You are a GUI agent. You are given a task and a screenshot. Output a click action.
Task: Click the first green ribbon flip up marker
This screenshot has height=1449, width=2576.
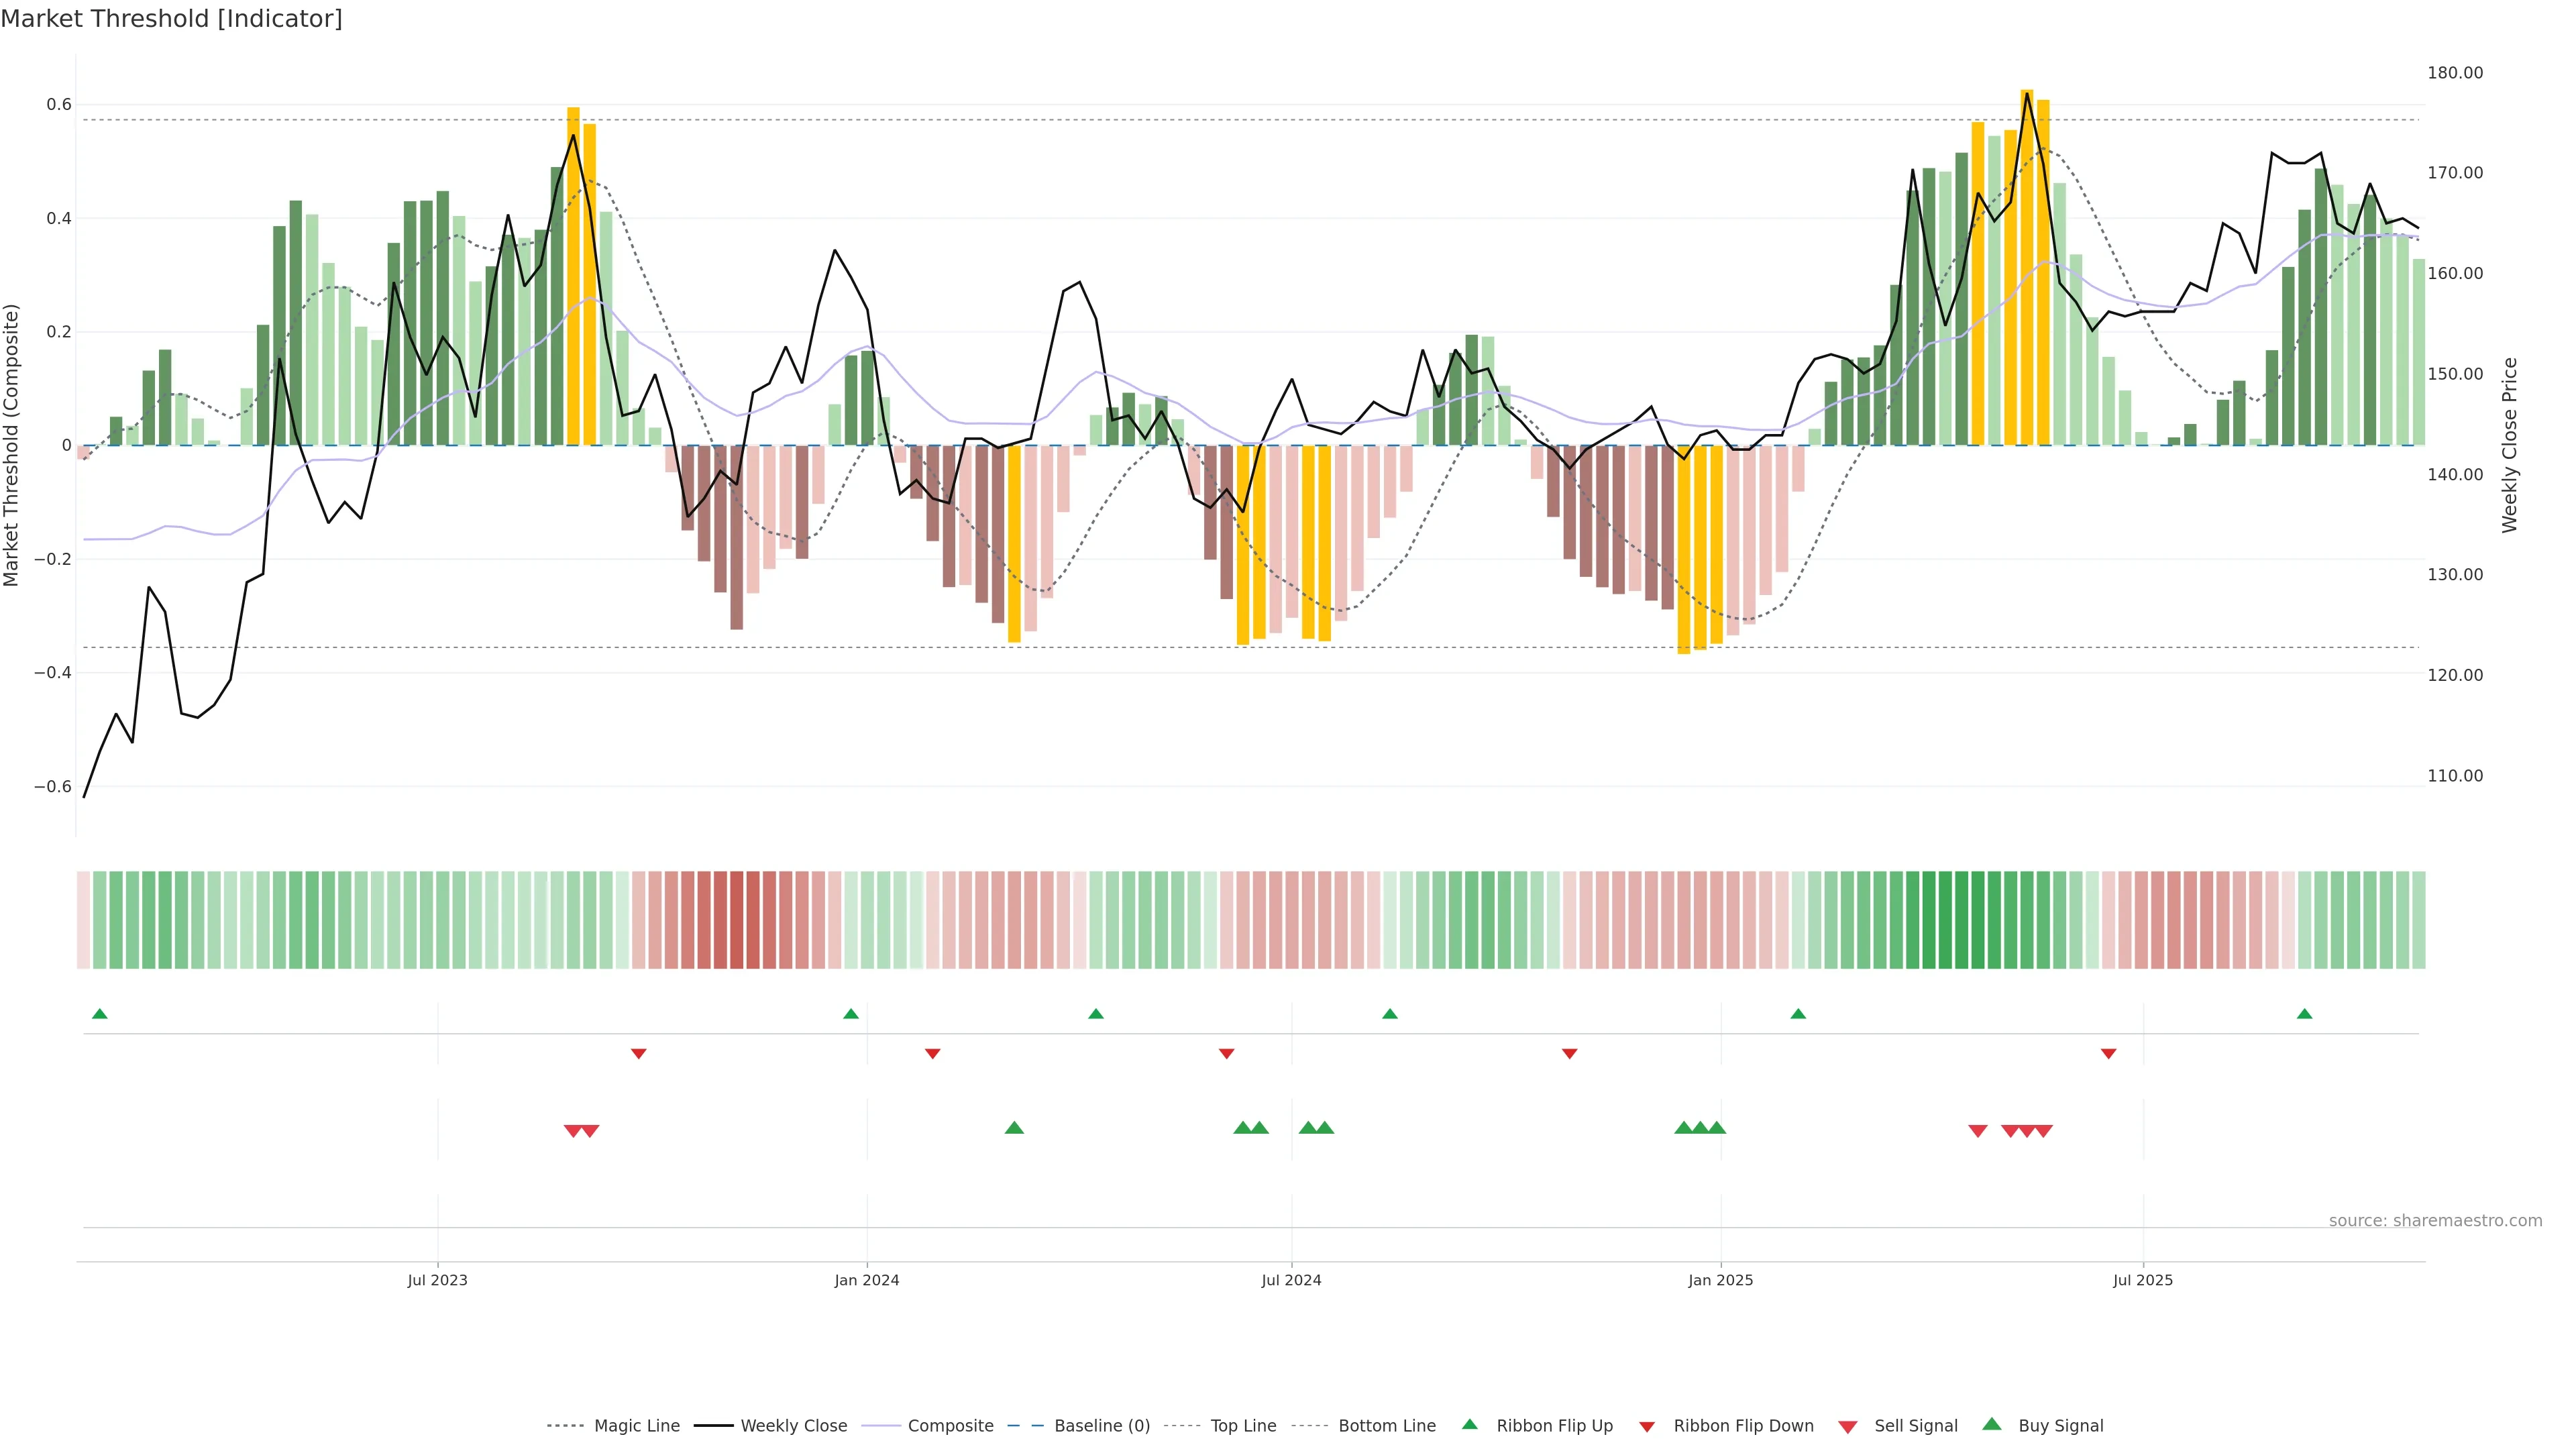tap(99, 1014)
